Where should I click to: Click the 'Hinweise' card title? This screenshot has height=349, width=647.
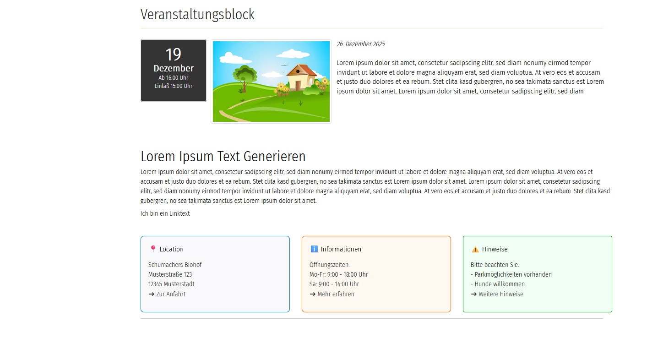point(495,249)
